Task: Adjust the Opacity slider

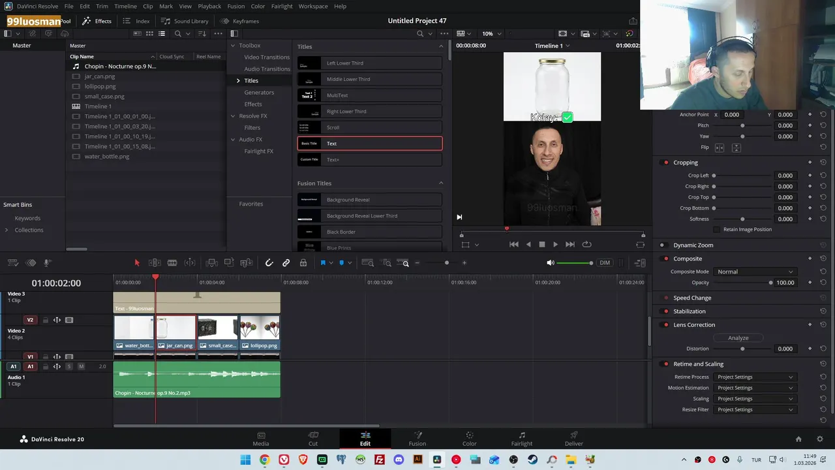Action: click(742, 283)
